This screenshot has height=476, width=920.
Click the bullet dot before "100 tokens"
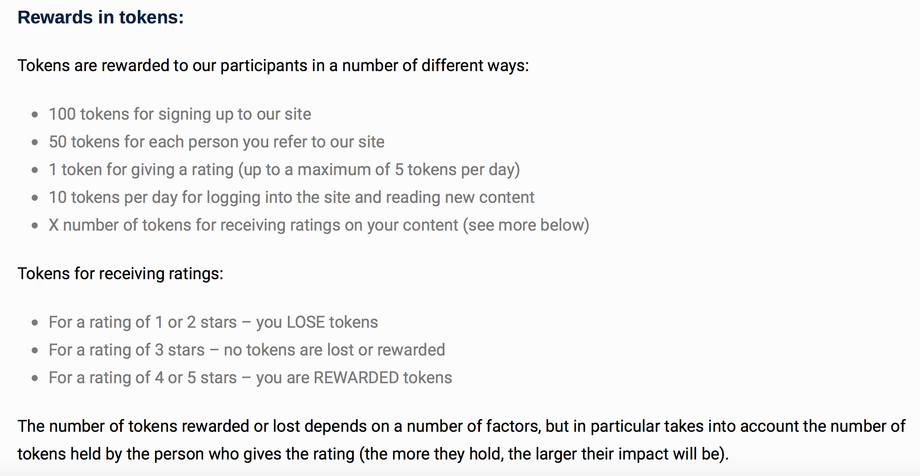(35, 114)
